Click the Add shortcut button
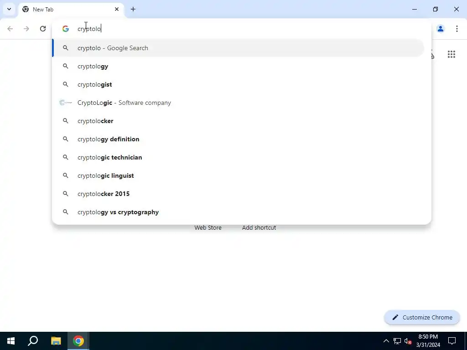Image resolution: width=467 pixels, height=350 pixels. click(259, 227)
